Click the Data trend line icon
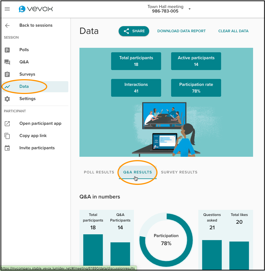The width and height of the screenshot is (265, 271). click(x=7, y=87)
